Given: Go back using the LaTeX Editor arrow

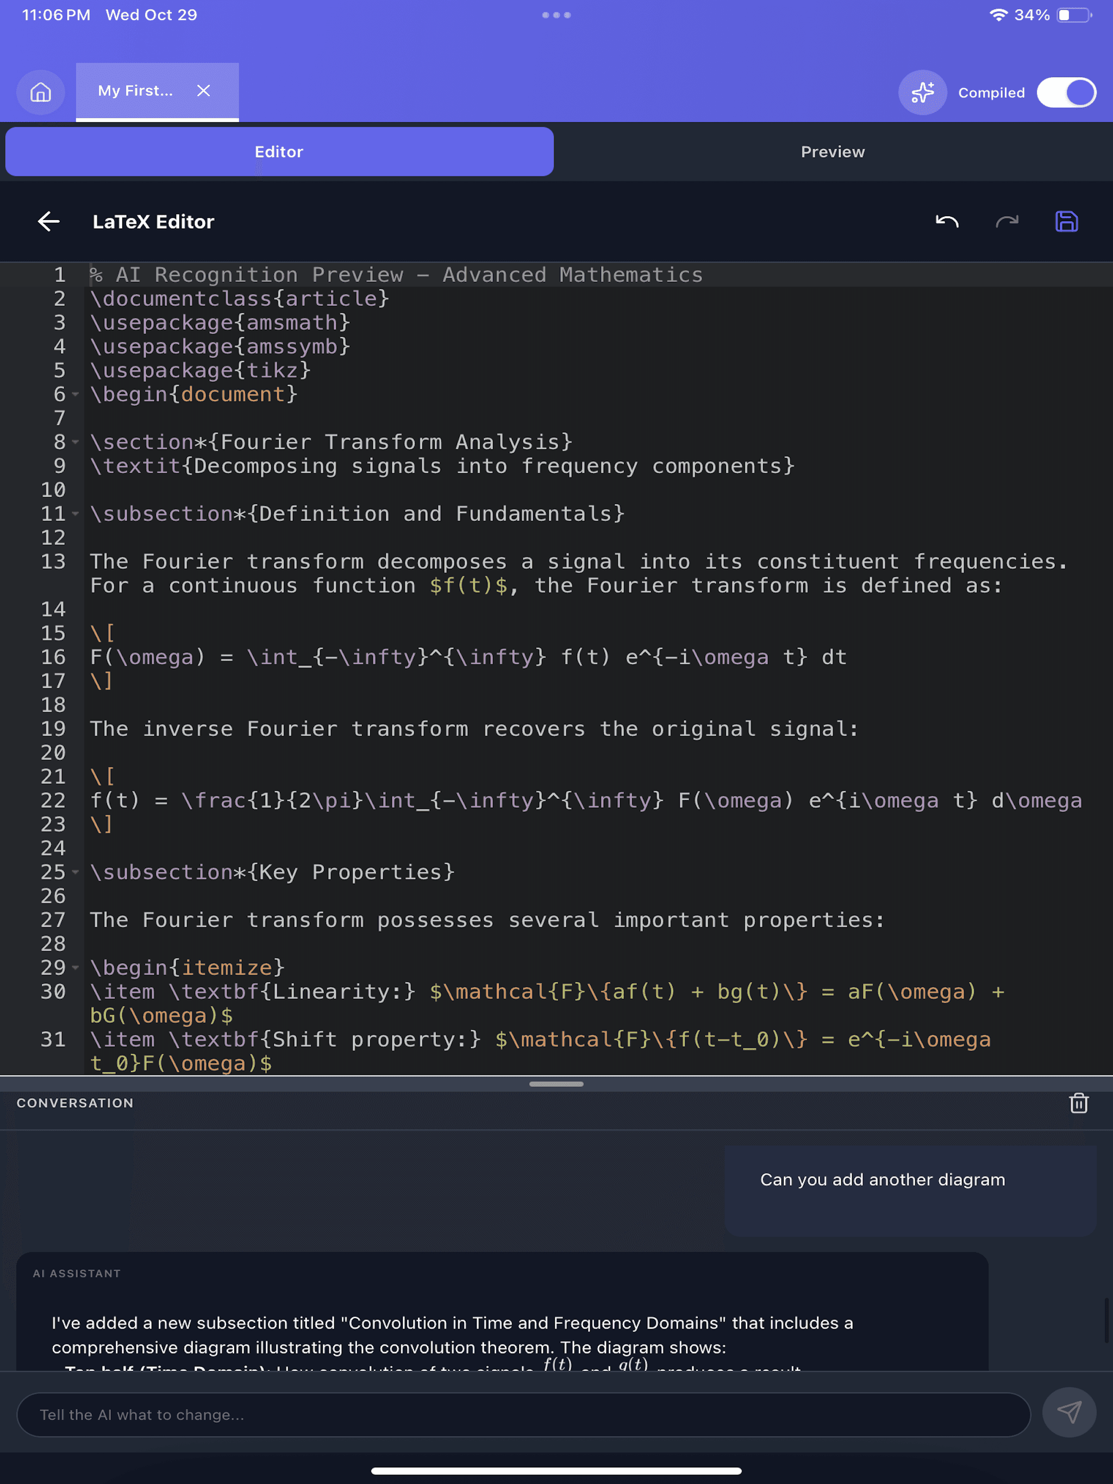Looking at the screenshot, I should pos(48,222).
